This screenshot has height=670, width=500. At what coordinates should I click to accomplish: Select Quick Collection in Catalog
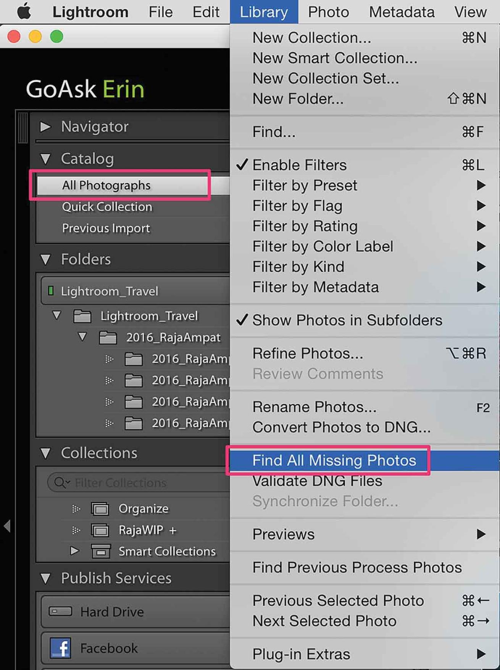pyautogui.click(x=107, y=207)
